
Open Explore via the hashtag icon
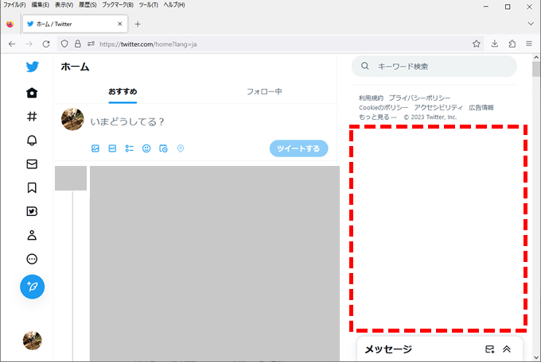pyautogui.click(x=32, y=117)
